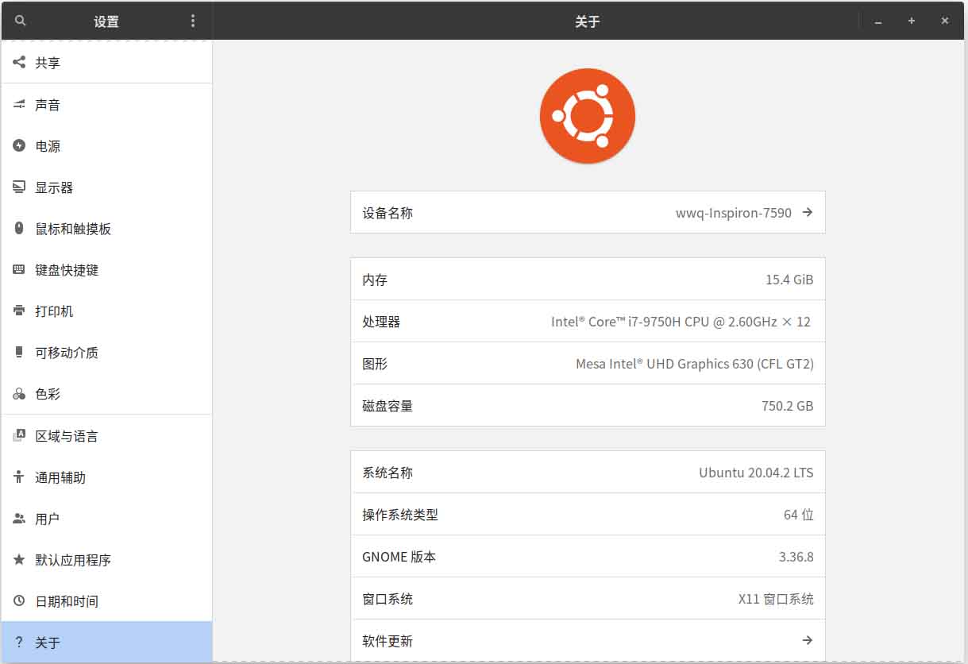Click the 共享 sharing icon in sidebar
The height and width of the screenshot is (664, 968).
click(x=19, y=62)
